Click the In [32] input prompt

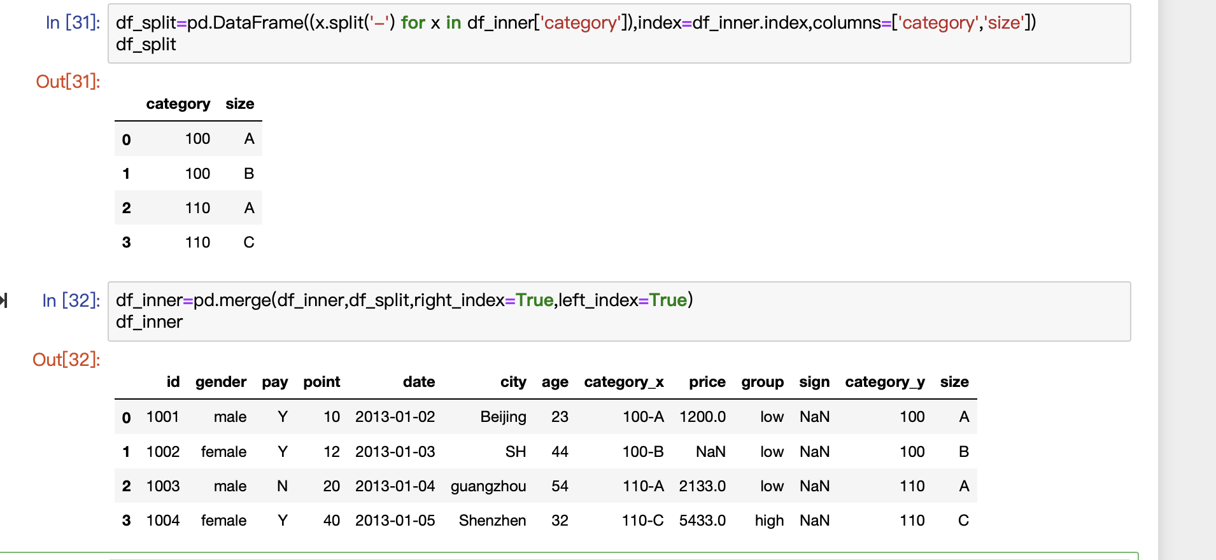click(71, 300)
